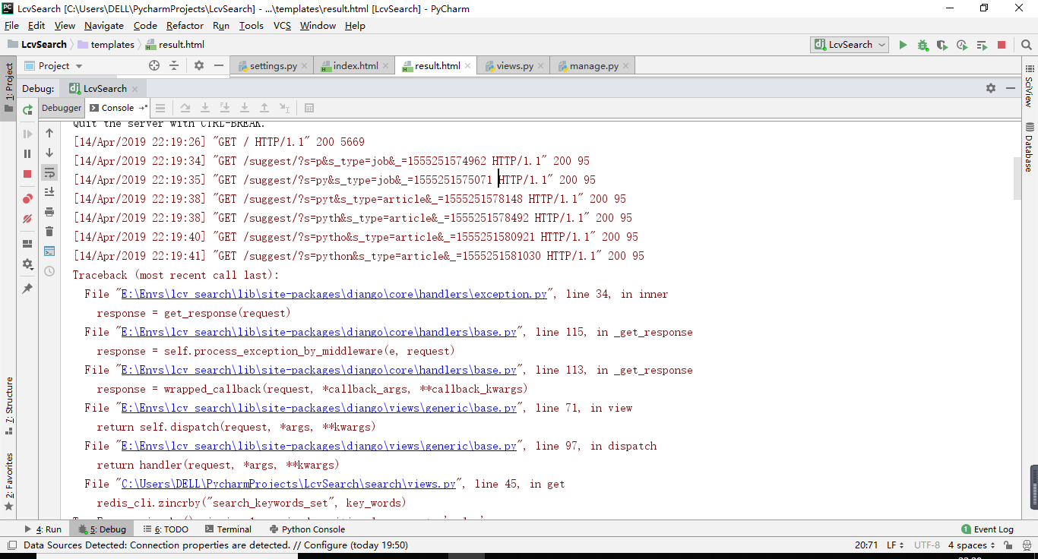Close the result.html editor tab
The height and width of the screenshot is (559, 1038).
click(467, 66)
